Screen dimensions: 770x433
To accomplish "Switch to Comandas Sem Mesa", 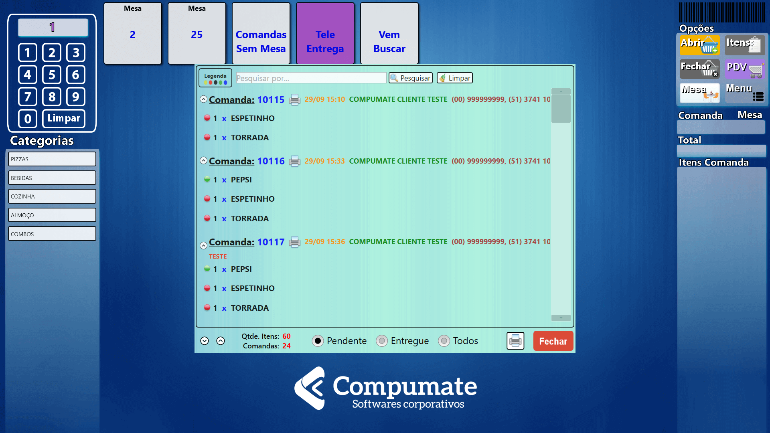I will (x=261, y=33).
